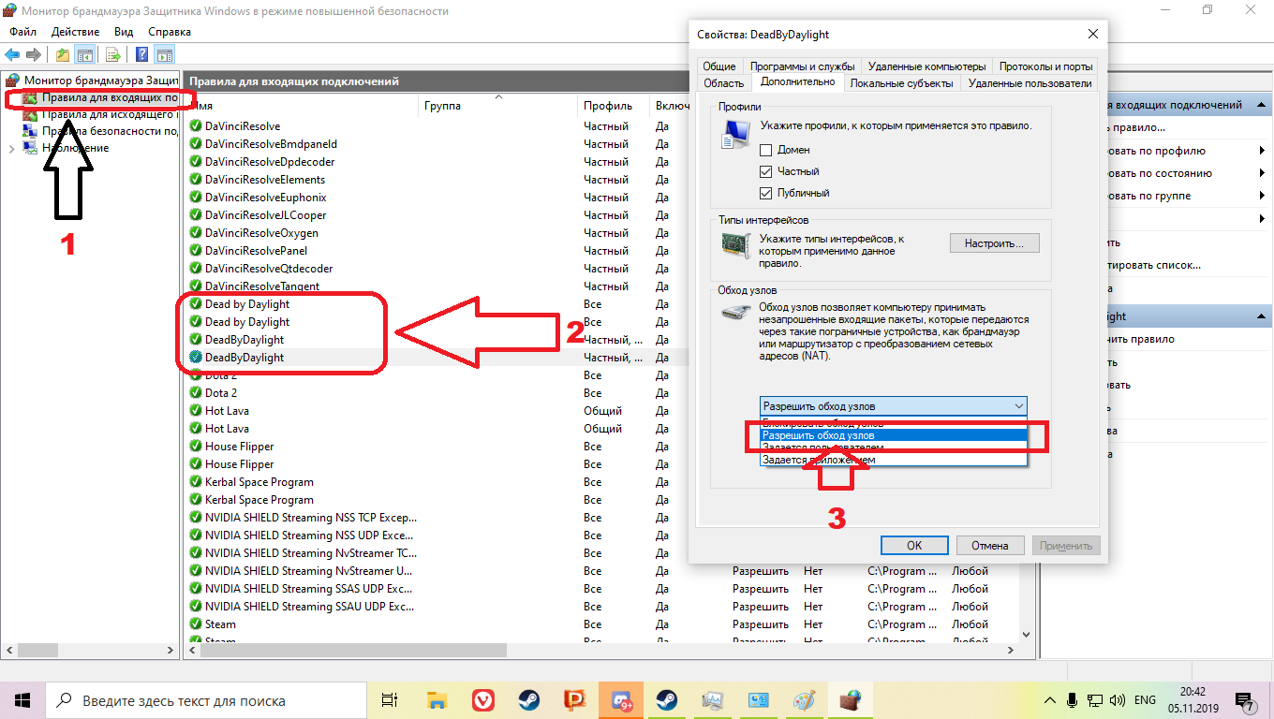Enable the Домен profile checkbox
Screen dimensions: 1274x719
(x=766, y=150)
